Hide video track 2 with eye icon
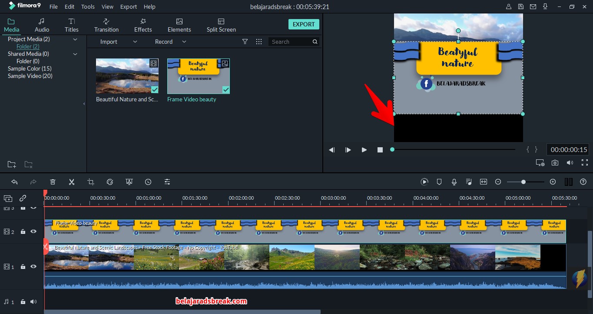593x314 pixels. (33, 232)
